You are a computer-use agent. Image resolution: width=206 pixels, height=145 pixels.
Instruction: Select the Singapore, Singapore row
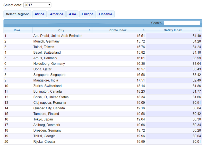click(x=49, y=75)
